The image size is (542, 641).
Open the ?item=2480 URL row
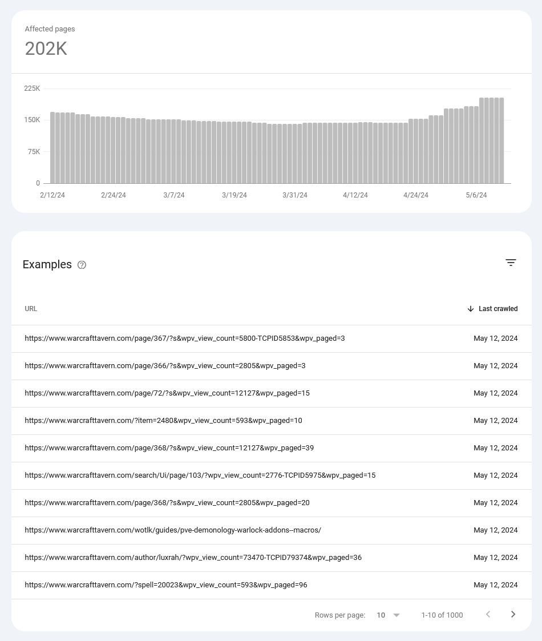(x=272, y=421)
